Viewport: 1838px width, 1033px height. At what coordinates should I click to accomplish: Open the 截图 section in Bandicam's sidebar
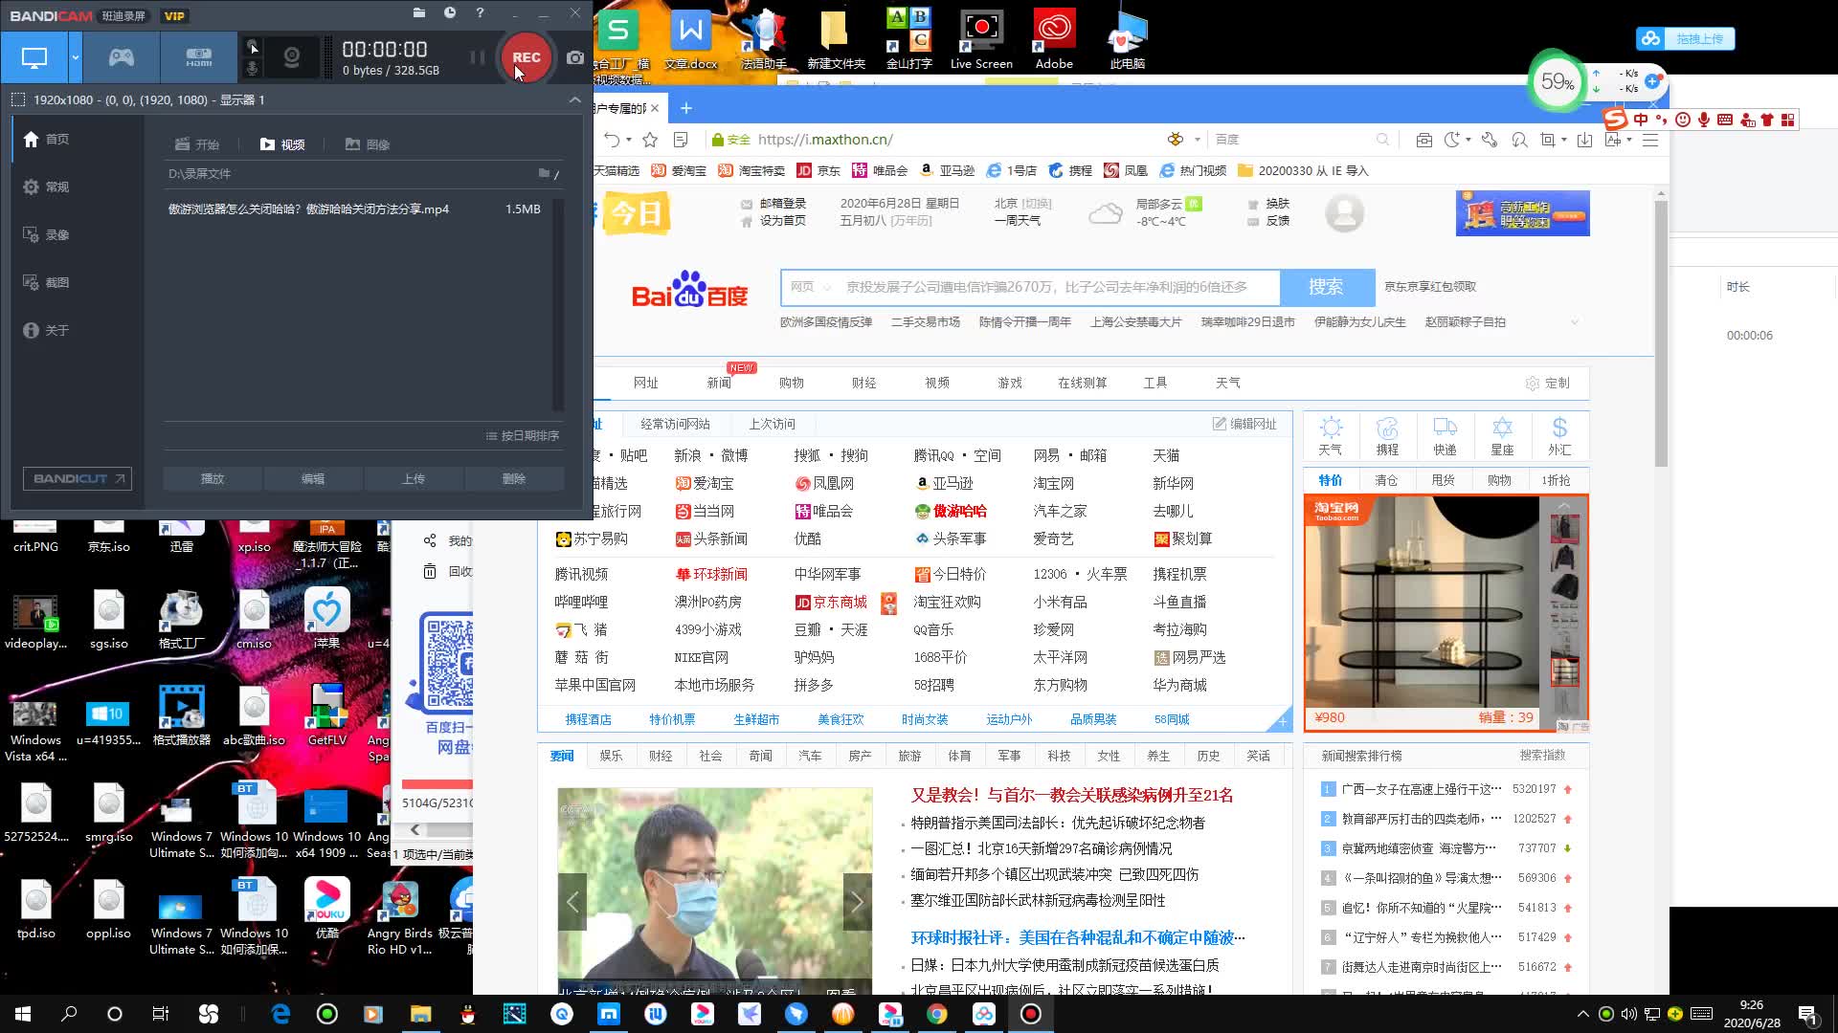click(x=57, y=282)
